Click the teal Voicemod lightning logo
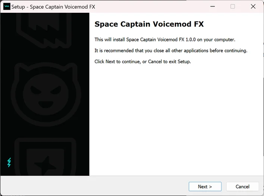Image resolution: width=264 pixels, height=196 pixels. point(9,162)
